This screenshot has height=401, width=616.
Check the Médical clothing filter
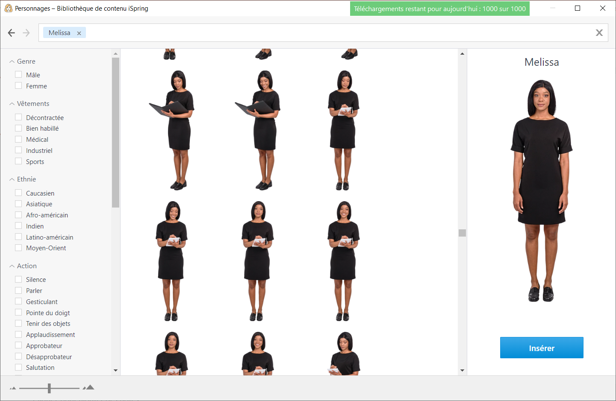pos(18,139)
